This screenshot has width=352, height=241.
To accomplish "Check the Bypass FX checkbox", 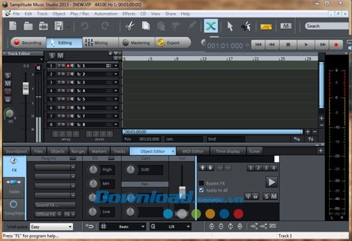I will [202, 183].
